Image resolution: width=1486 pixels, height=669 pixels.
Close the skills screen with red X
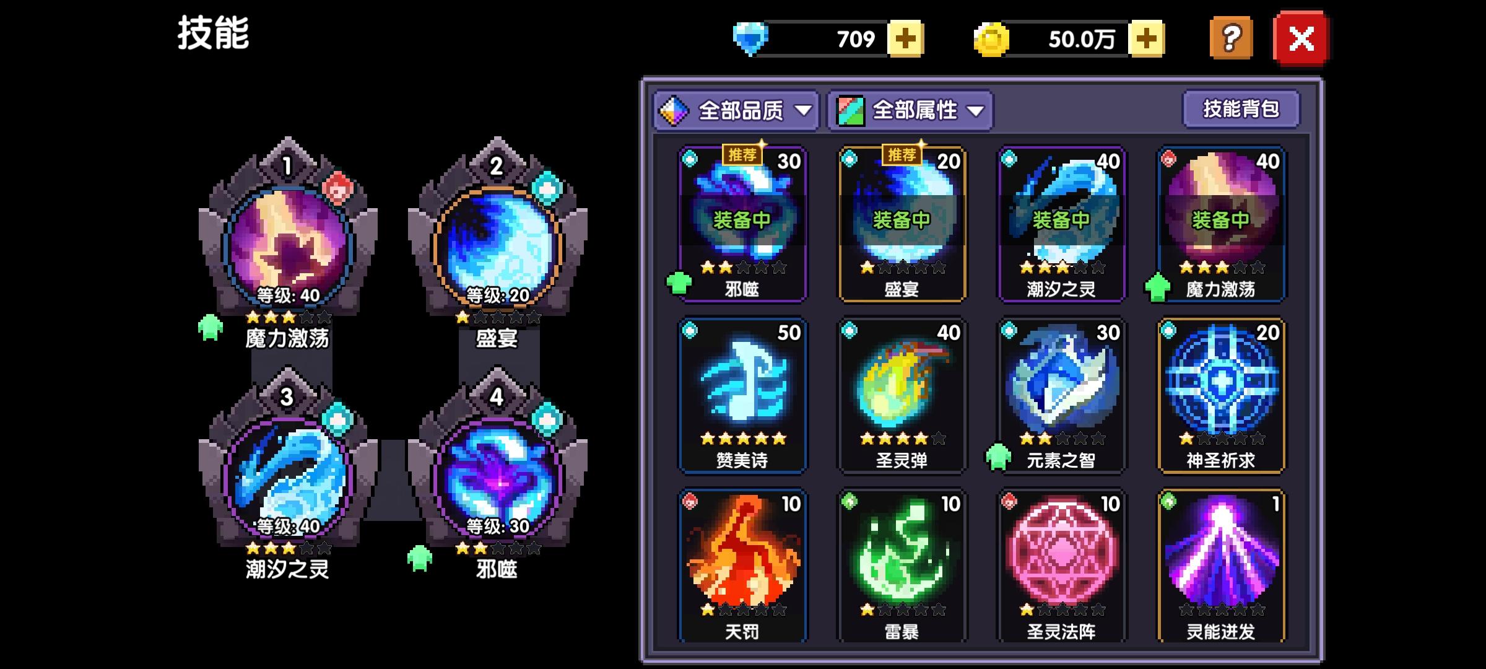1301,39
